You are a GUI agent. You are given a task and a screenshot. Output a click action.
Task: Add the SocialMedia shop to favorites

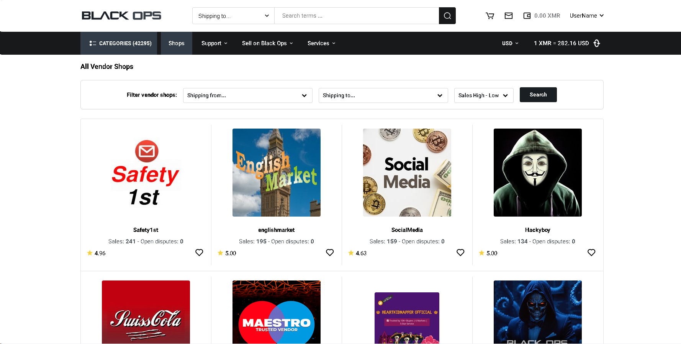coord(460,253)
